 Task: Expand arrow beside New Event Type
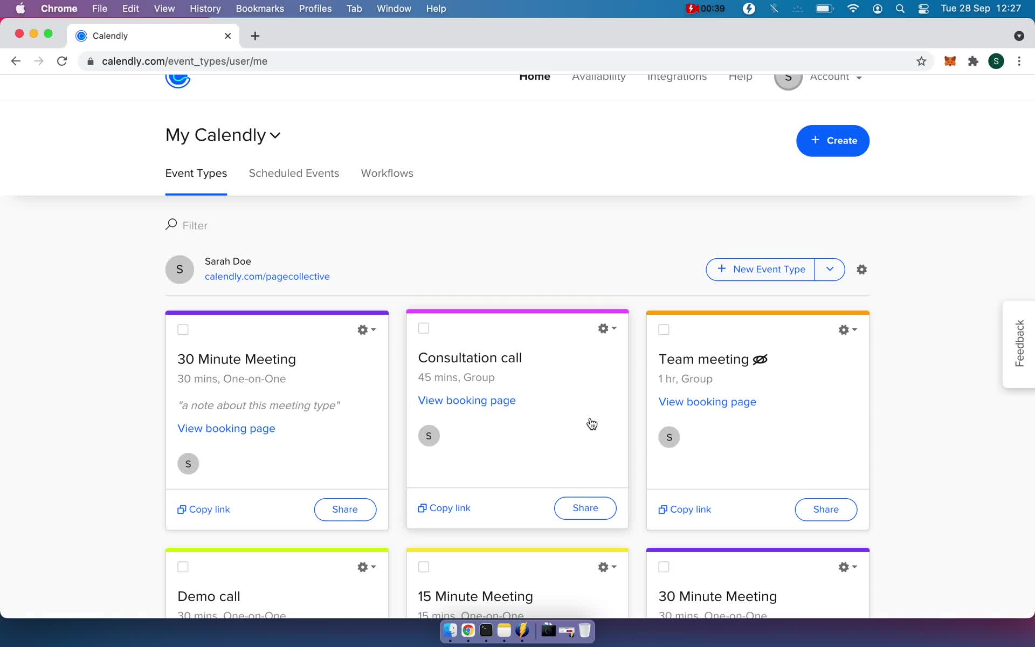click(830, 270)
